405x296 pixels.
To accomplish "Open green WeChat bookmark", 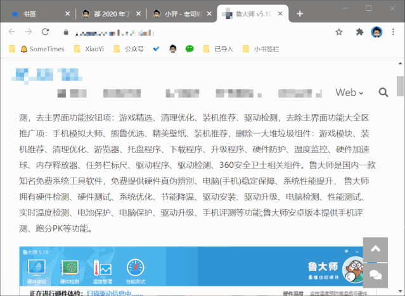I will point(190,49).
